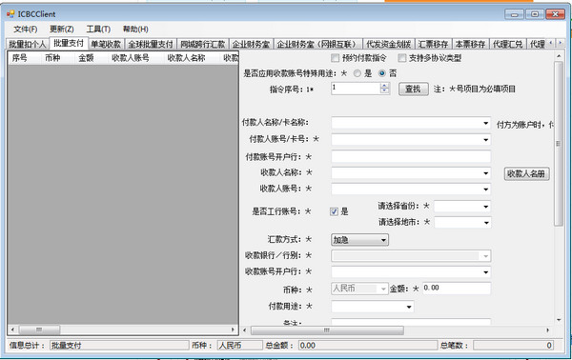The height and width of the screenshot is (360, 572).
Task: Click form panel horizontal scrollbar left arrow
Action: click(245, 330)
